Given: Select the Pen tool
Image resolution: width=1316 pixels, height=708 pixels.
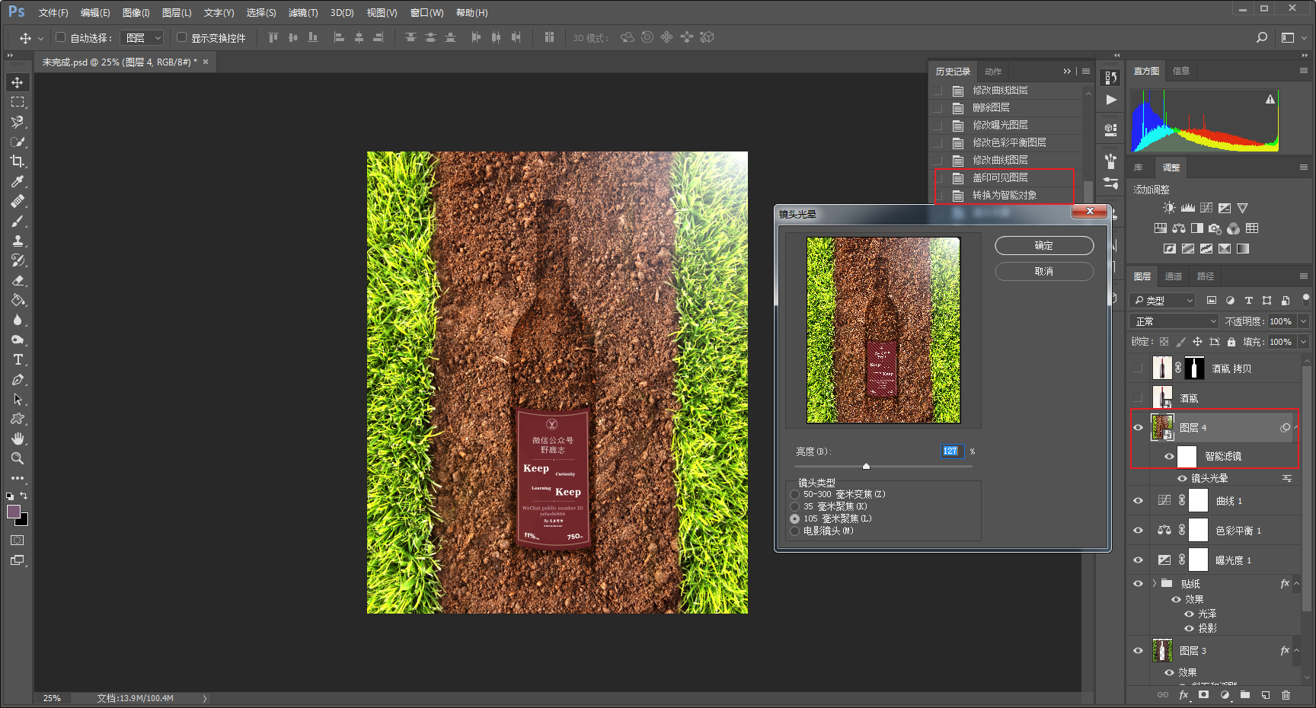Looking at the screenshot, I should click(x=18, y=379).
